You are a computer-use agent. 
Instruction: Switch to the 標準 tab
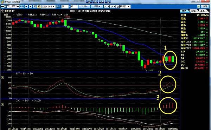point(184,11)
